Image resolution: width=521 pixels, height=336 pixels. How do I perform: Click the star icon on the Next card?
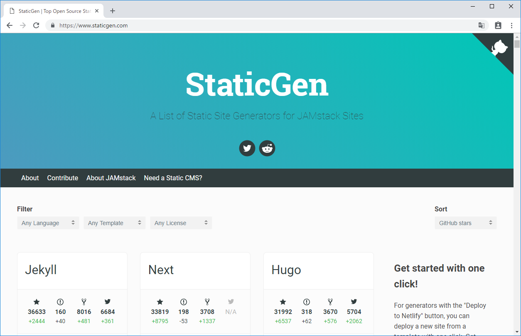160,302
